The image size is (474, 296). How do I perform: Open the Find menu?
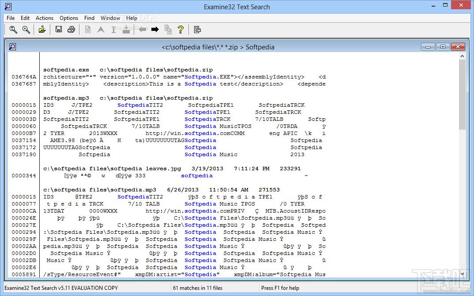point(89,18)
